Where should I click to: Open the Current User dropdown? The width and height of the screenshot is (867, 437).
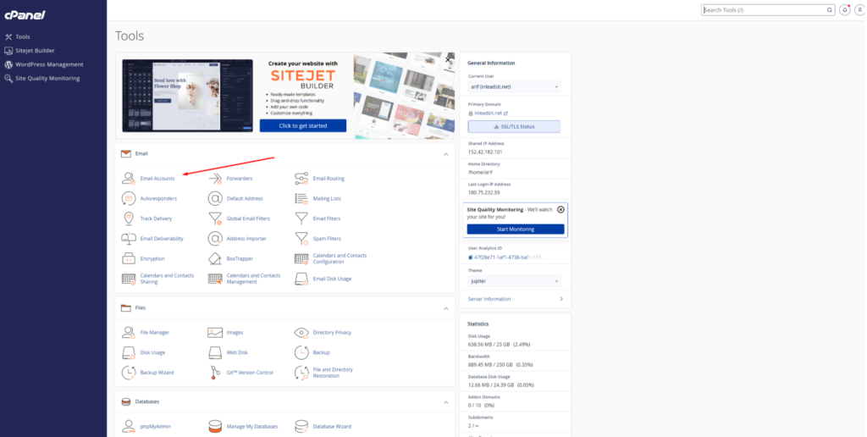click(x=514, y=87)
